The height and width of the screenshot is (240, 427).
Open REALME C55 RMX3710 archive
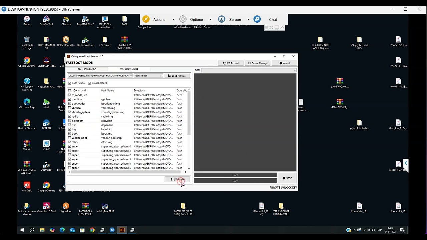click(x=124, y=43)
